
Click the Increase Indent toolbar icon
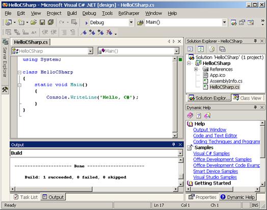pos(54,32)
